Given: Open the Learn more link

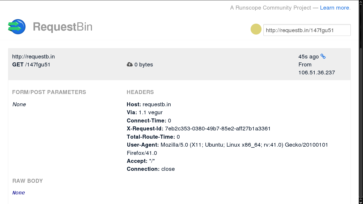Looking at the screenshot, I should click(334, 8).
